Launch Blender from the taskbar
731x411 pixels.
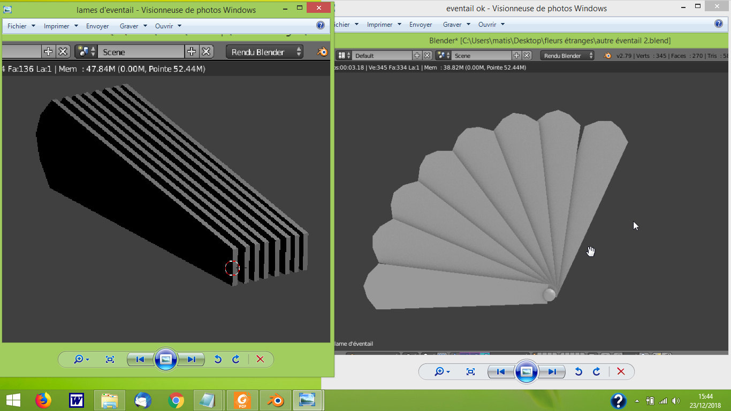[276, 400]
